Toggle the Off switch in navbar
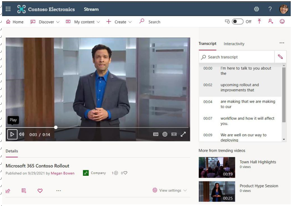 [x=237, y=22]
